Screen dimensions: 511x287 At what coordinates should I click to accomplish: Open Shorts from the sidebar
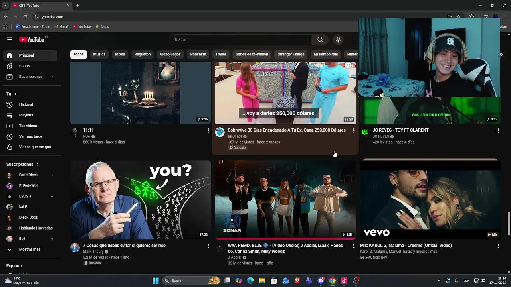tap(31, 66)
